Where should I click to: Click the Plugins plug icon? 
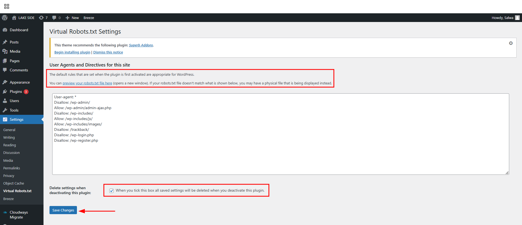click(5, 91)
